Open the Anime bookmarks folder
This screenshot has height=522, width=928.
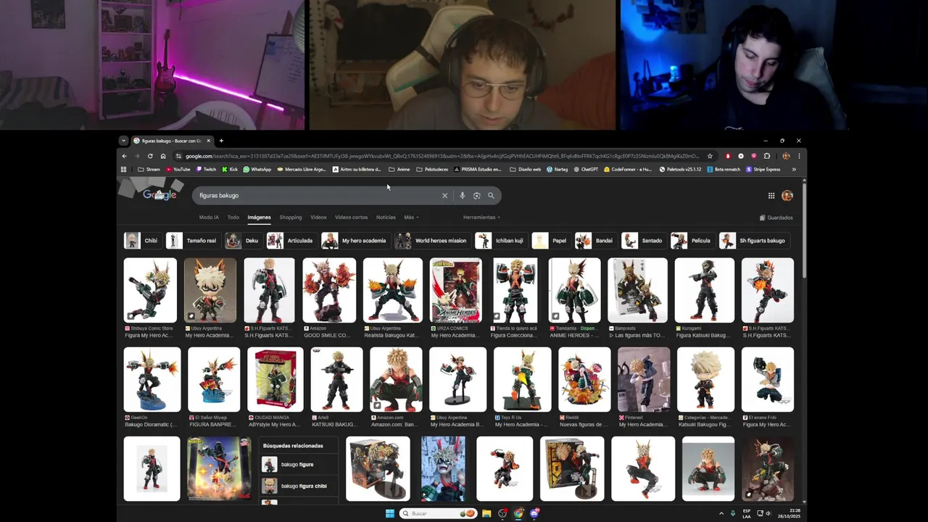[x=399, y=170]
